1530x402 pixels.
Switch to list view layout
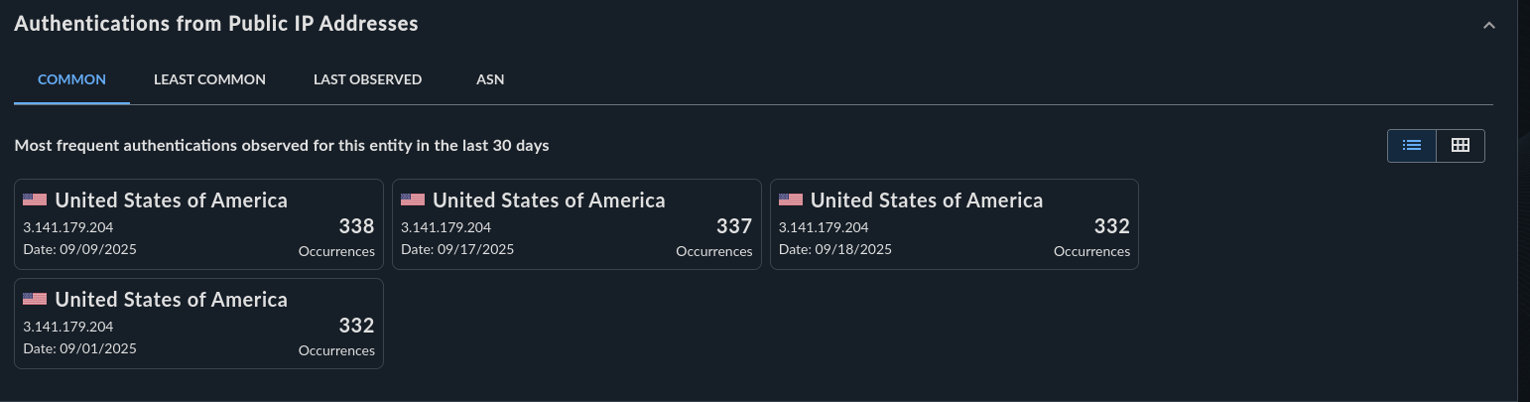[1411, 145]
